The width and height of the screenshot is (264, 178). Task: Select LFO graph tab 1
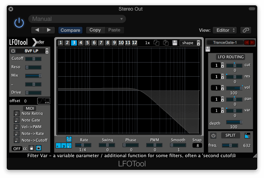pyautogui.click(x=61, y=43)
